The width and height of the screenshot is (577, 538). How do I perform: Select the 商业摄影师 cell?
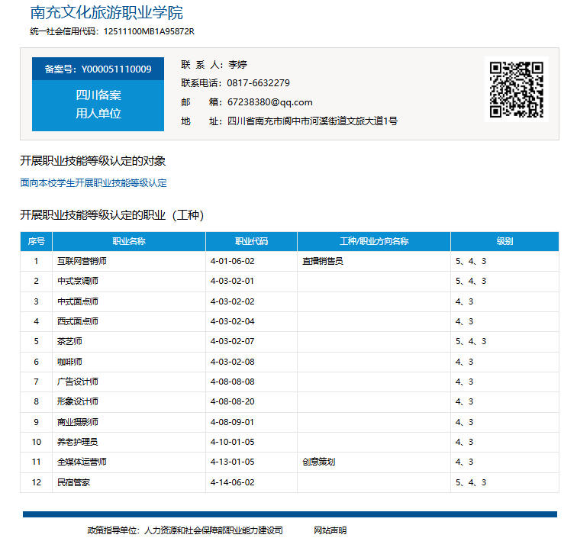coord(129,423)
